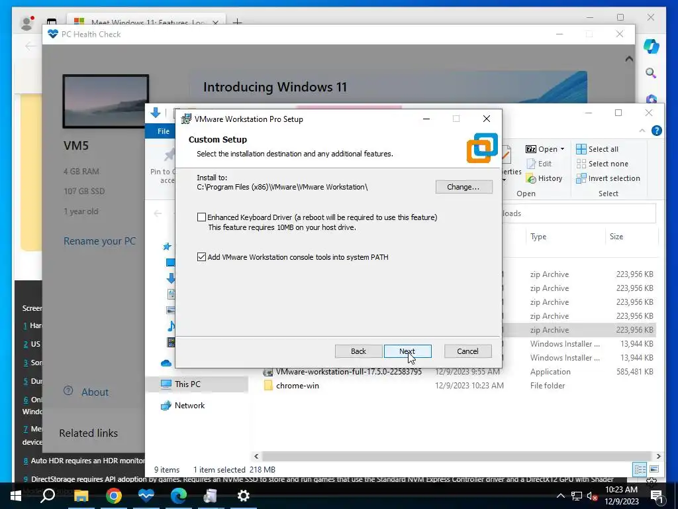This screenshot has height=509, width=678.
Task: Click Explorer horizontal scrollbar left arrow
Action: point(256,456)
